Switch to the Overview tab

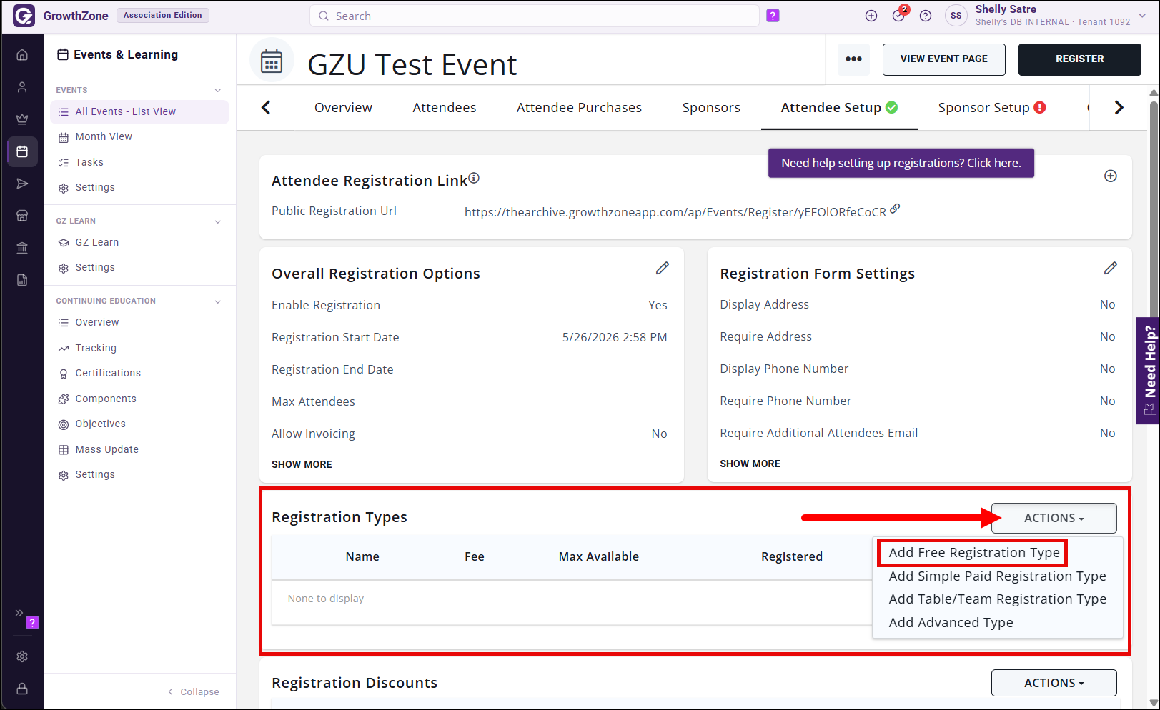(x=343, y=108)
